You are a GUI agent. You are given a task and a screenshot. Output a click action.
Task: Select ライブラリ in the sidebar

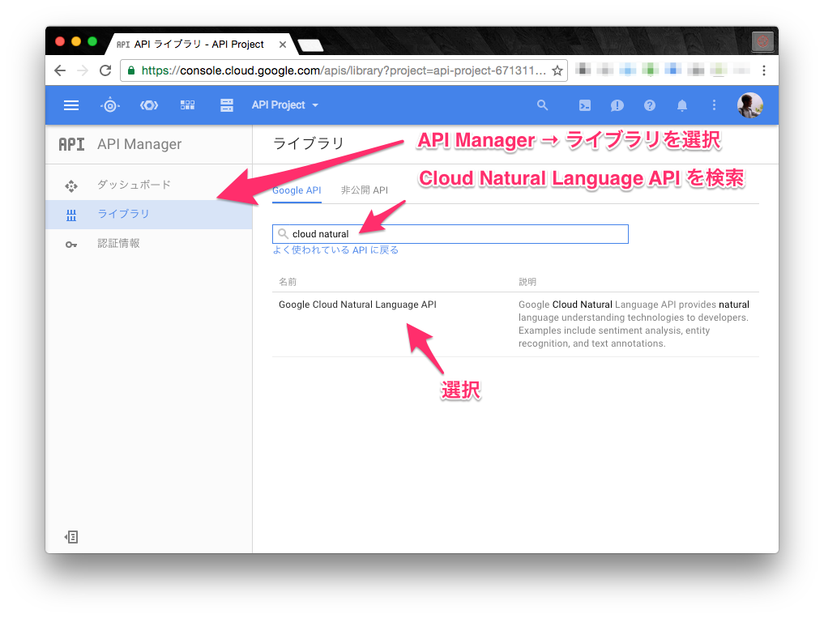(149, 215)
